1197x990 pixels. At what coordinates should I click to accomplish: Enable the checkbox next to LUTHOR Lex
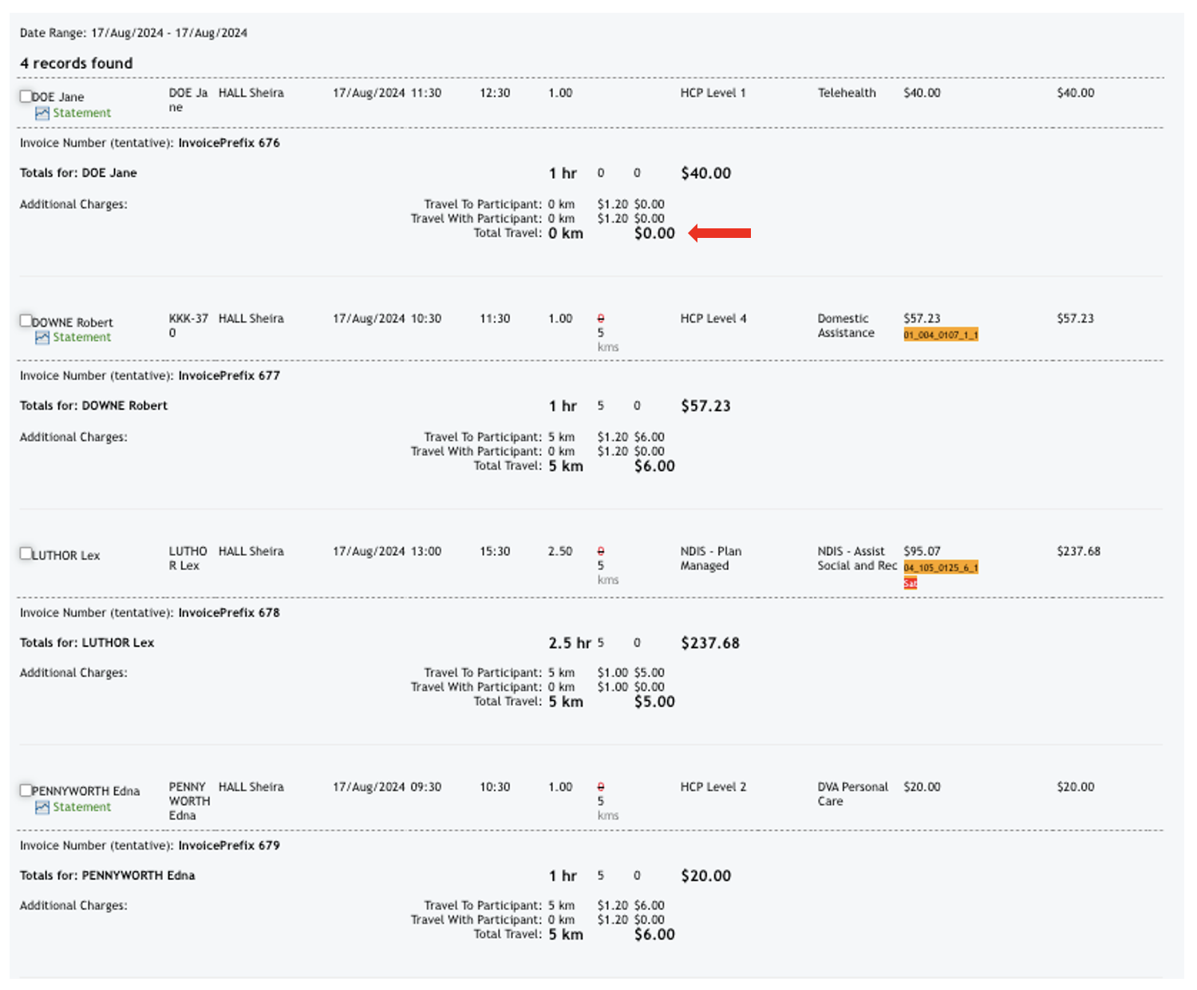coord(26,553)
